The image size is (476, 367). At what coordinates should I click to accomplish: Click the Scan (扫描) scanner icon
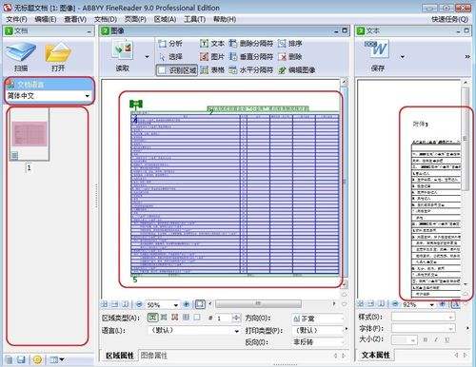pyautogui.click(x=21, y=52)
